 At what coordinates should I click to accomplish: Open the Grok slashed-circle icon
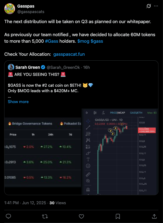149,6
